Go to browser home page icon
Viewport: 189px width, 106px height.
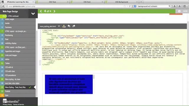point(180,6)
